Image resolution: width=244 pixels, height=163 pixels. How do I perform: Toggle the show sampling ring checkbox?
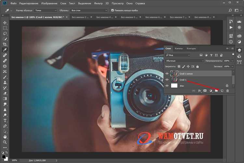(x=112, y=10)
